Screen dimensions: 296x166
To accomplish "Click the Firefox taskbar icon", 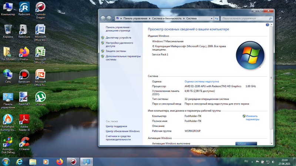I will click(x=60, y=162).
